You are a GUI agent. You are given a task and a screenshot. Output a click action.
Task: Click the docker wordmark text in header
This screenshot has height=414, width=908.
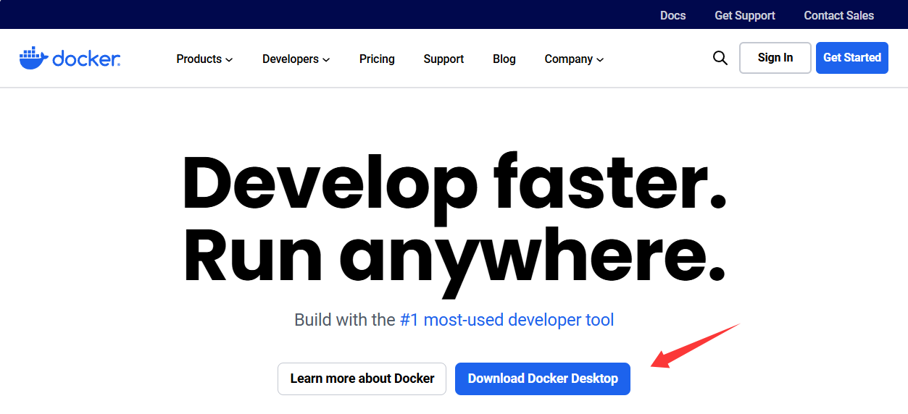[x=86, y=59]
